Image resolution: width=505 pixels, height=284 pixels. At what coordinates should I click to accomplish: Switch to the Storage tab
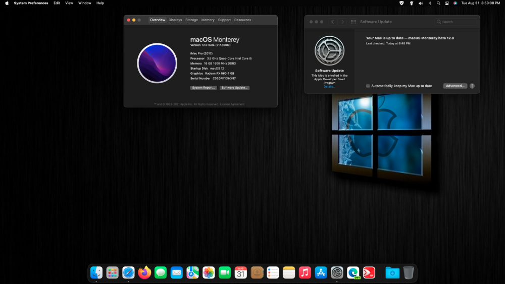191,20
